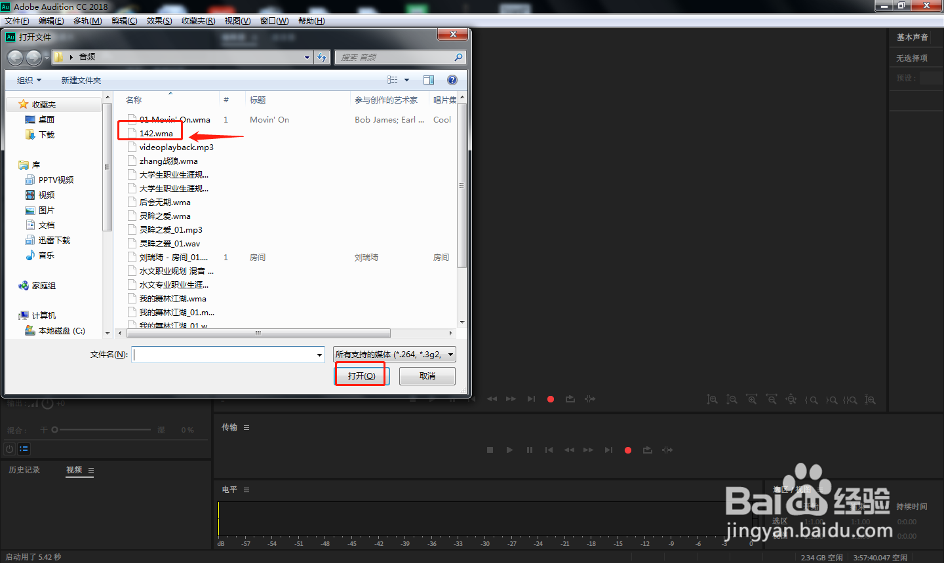Viewport: 944px width, 563px height.
Task: Click the zoom out amplitude icon
Action: [x=732, y=399]
